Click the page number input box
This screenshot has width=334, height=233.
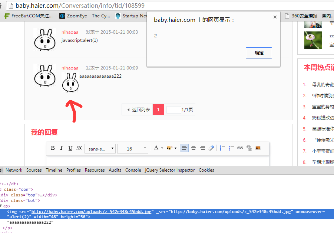coord(173,110)
